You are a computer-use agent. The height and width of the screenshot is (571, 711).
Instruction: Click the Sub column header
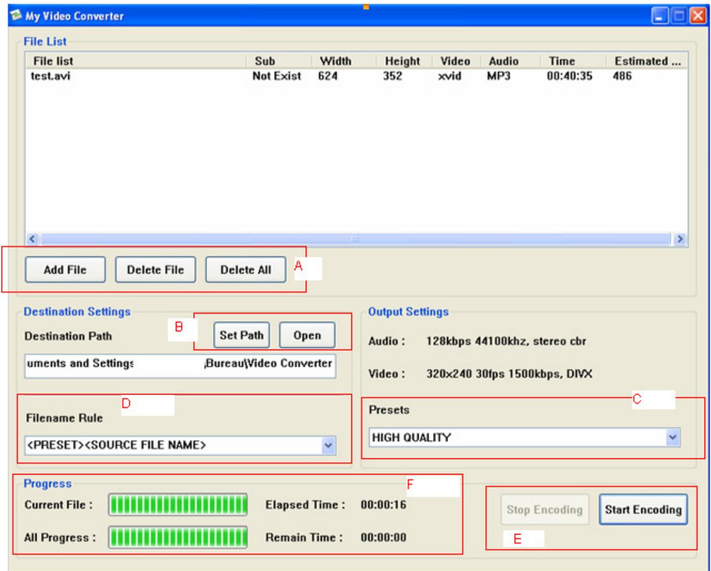click(x=278, y=61)
